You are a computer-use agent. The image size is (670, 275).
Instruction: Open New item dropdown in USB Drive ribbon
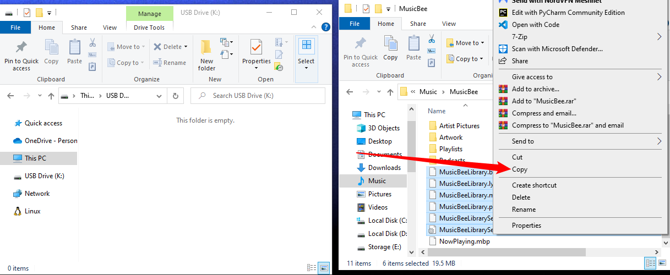pyautogui.click(x=226, y=42)
